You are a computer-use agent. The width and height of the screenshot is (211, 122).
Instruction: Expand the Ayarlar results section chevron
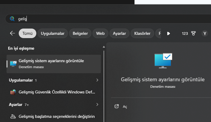coord(97,104)
